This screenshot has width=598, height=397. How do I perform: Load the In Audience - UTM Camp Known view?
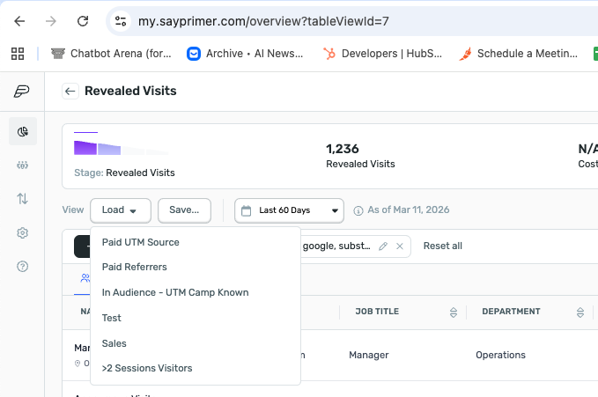pos(175,292)
